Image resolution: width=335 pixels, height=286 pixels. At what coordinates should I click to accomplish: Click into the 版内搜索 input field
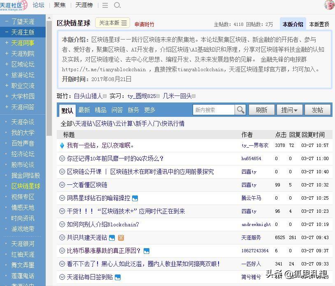(214, 110)
